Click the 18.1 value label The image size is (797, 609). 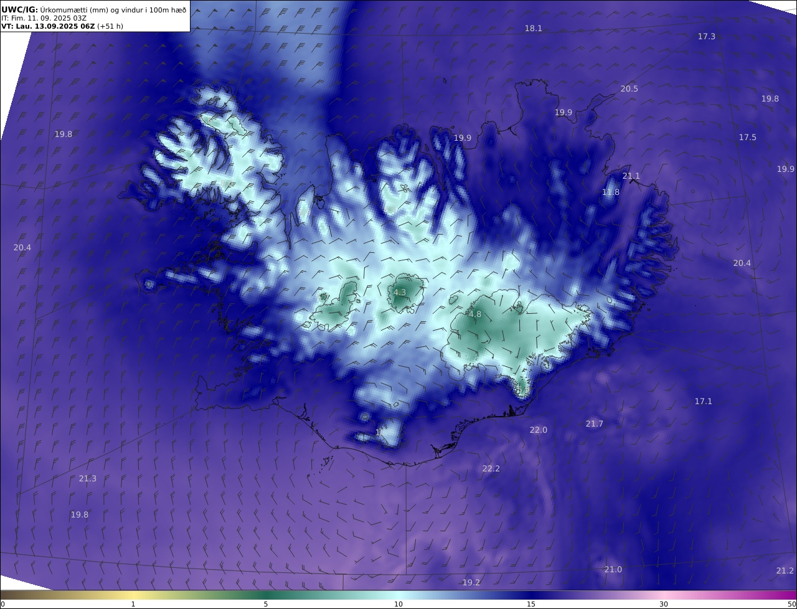click(534, 29)
